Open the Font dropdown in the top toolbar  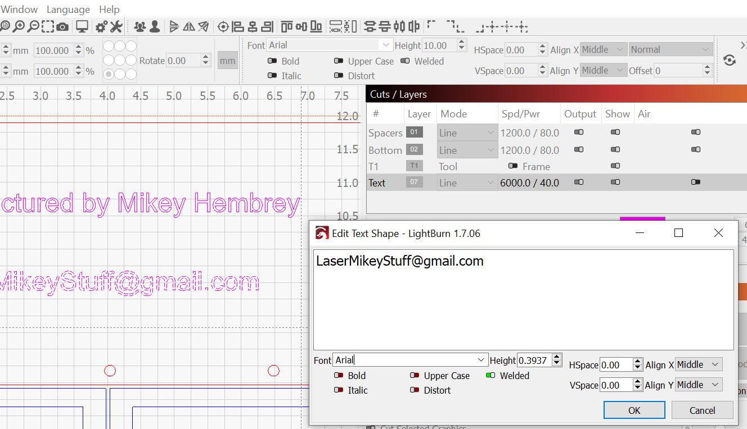386,45
